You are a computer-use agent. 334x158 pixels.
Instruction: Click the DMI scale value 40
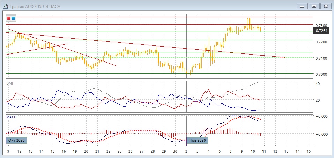[318, 84]
